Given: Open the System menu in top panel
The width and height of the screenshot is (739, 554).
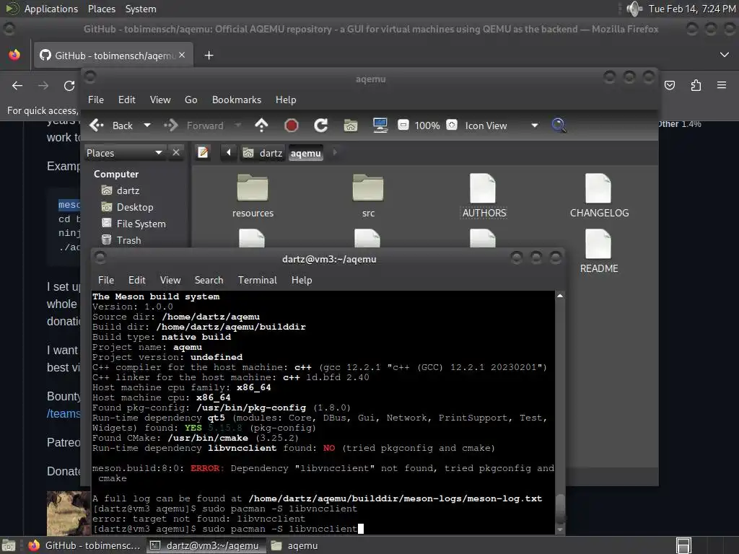Looking at the screenshot, I should (x=141, y=9).
